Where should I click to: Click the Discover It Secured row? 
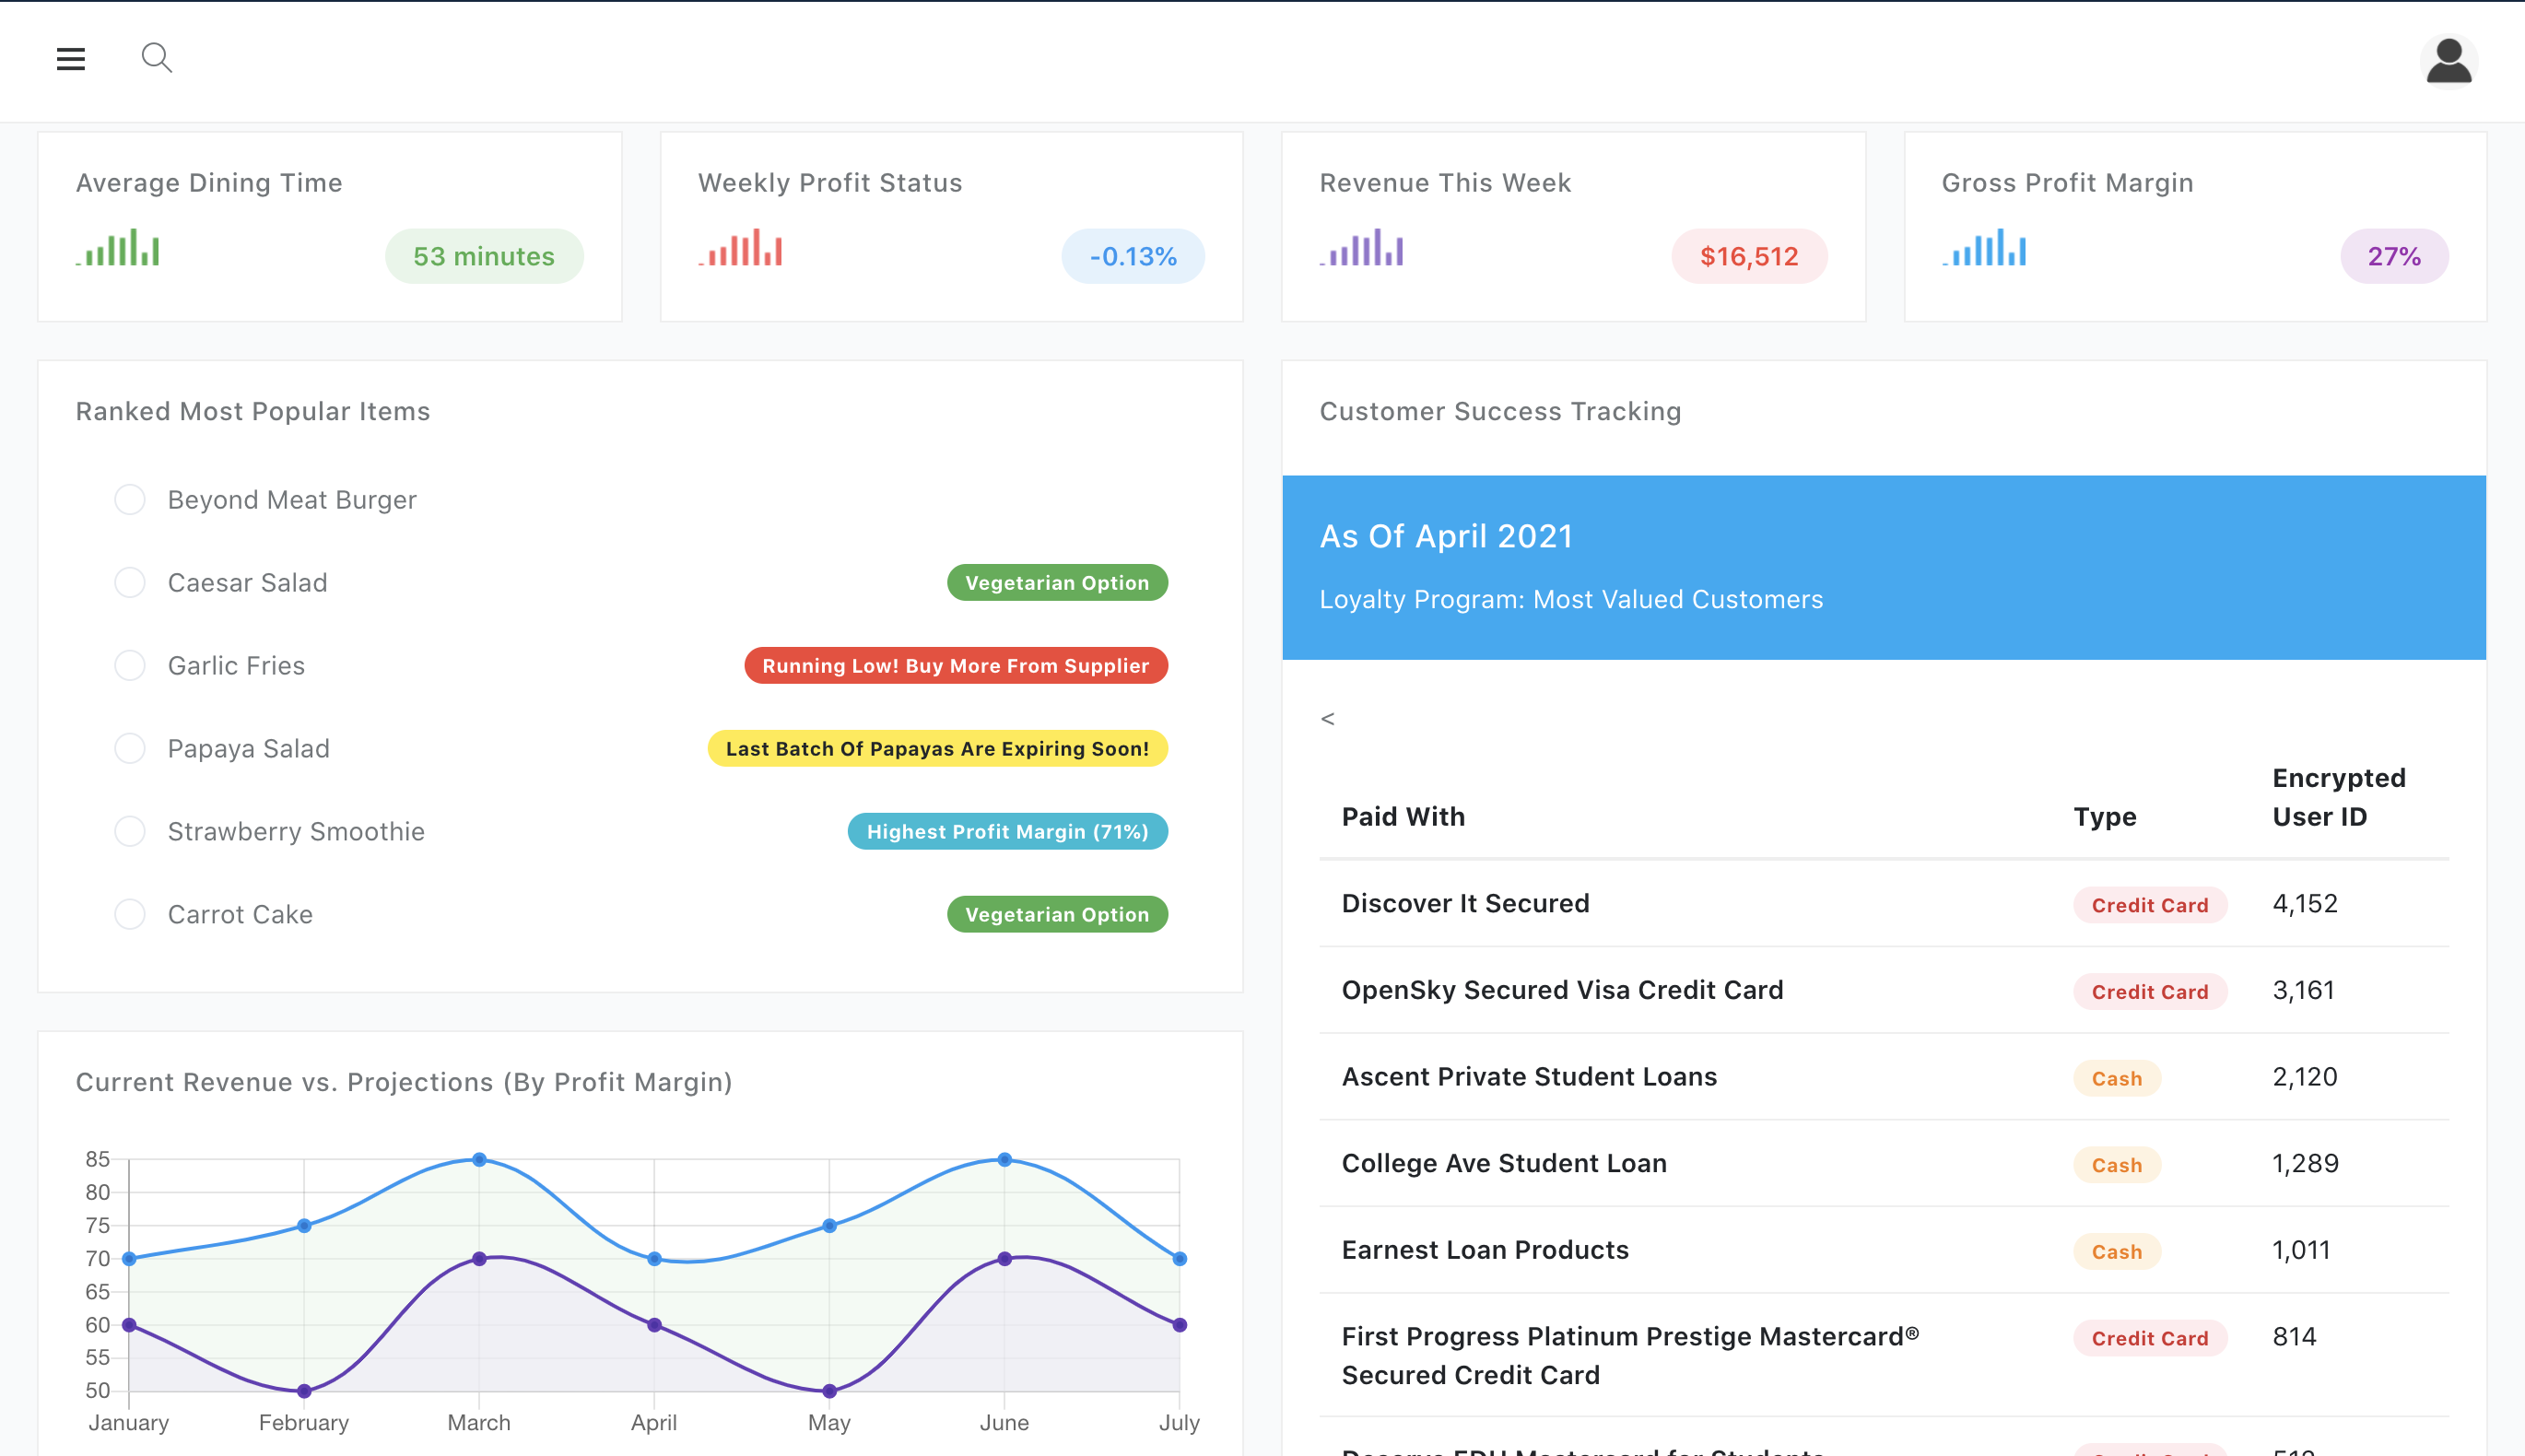coord(1465,903)
